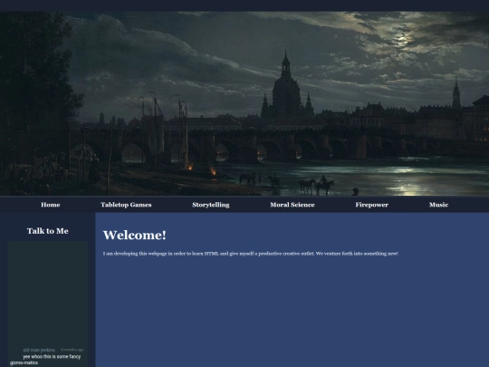This screenshot has height=367, width=489.
Task: Click the '6 months ago' chat timestamp
Action: pos(72,350)
